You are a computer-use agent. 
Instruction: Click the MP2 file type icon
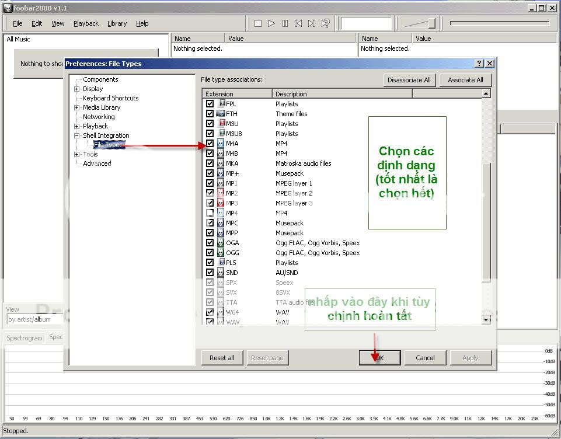point(221,193)
